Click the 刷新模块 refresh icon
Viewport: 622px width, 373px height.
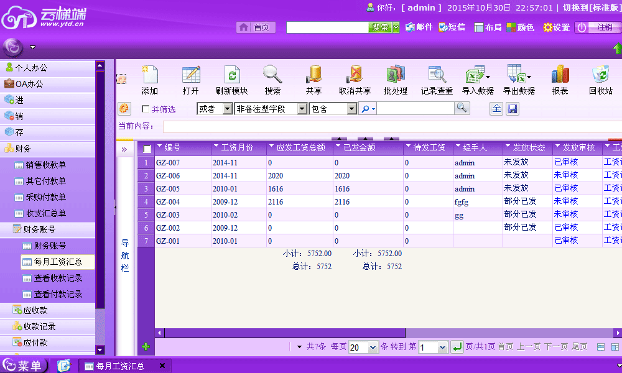[231, 75]
